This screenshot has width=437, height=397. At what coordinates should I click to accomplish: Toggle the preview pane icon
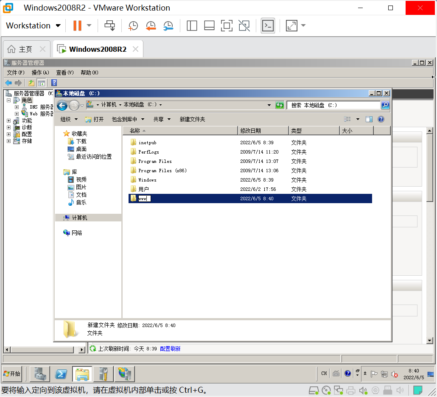click(x=369, y=119)
